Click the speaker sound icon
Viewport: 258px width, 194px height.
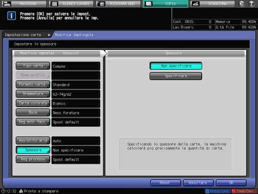coord(242,3)
